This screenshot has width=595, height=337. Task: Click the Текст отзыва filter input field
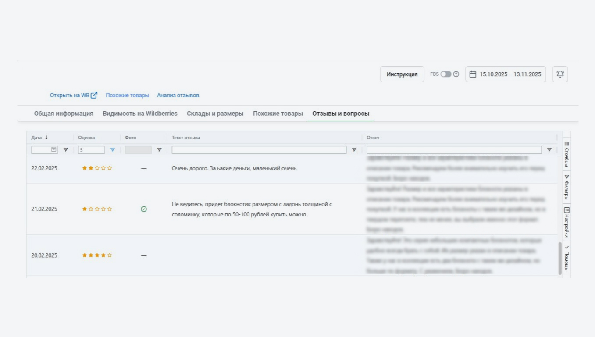(x=259, y=150)
